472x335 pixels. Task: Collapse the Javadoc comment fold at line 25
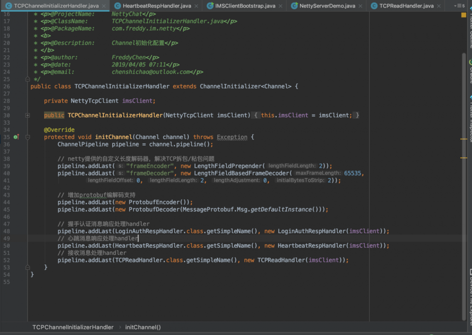point(28,79)
